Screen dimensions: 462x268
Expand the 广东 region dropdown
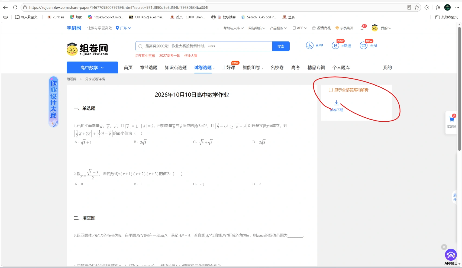[123, 28]
